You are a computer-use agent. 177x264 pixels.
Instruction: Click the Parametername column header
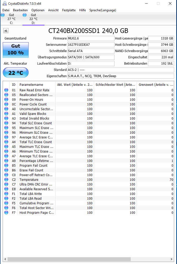37,85
